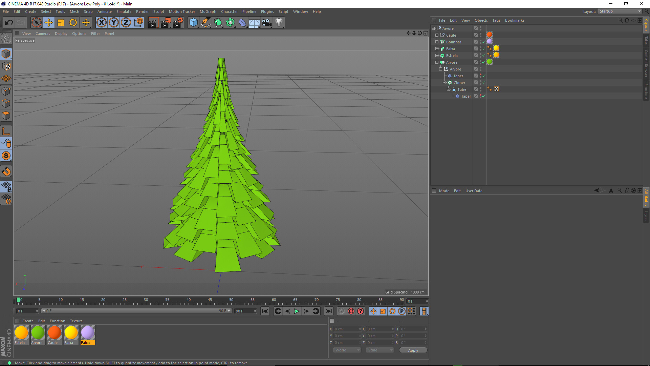Toggle Cloner enable checkmark

[x=483, y=83]
